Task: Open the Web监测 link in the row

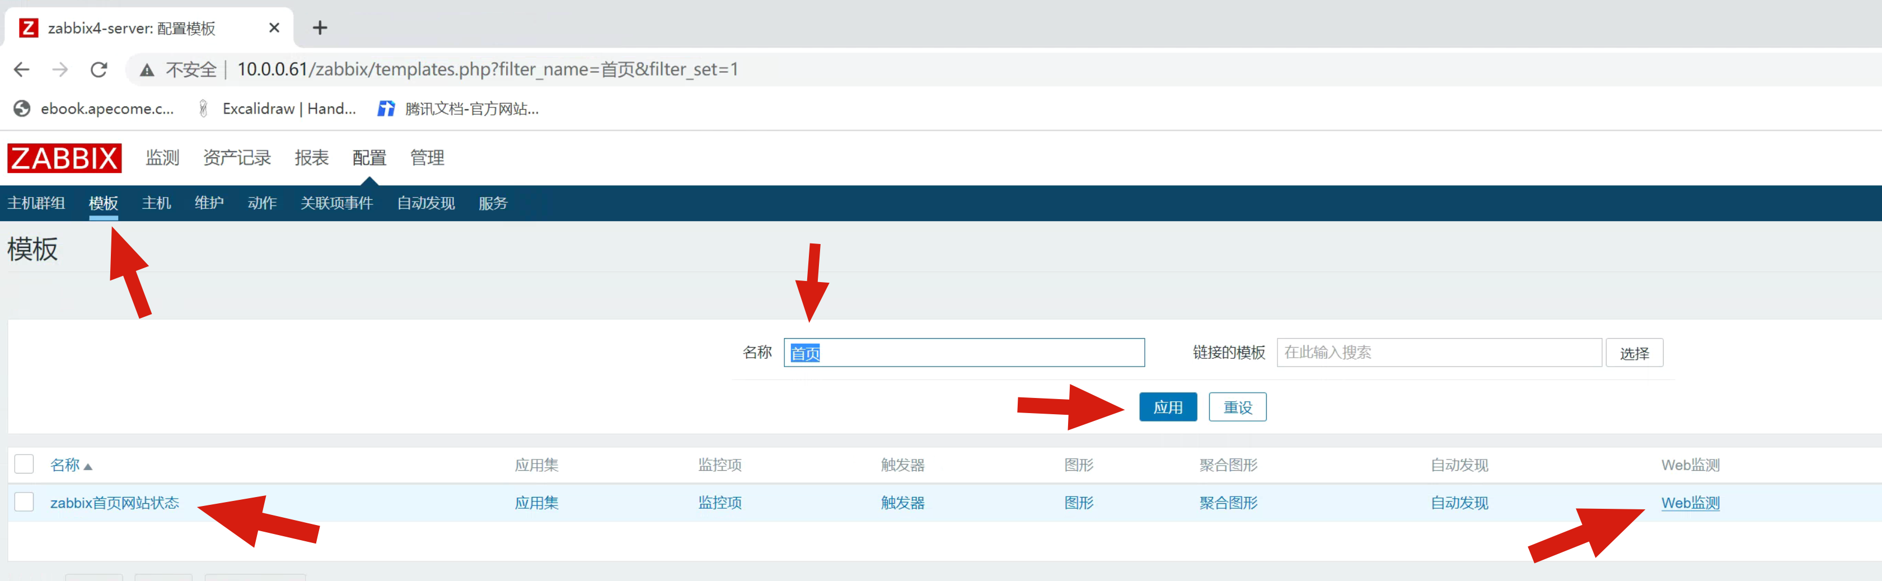Action: tap(1690, 503)
